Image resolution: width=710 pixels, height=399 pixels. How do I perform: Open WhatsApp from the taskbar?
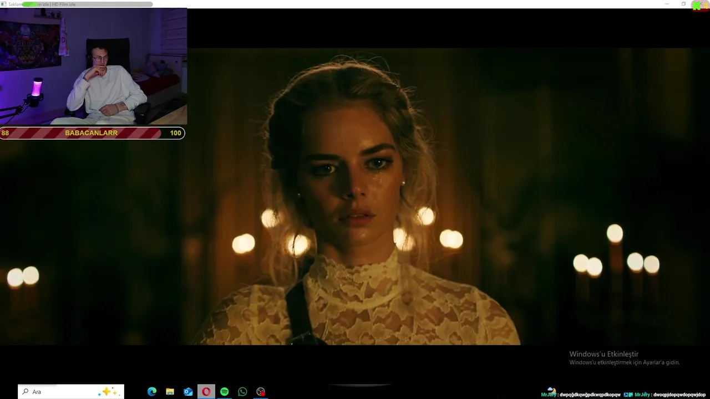point(242,392)
